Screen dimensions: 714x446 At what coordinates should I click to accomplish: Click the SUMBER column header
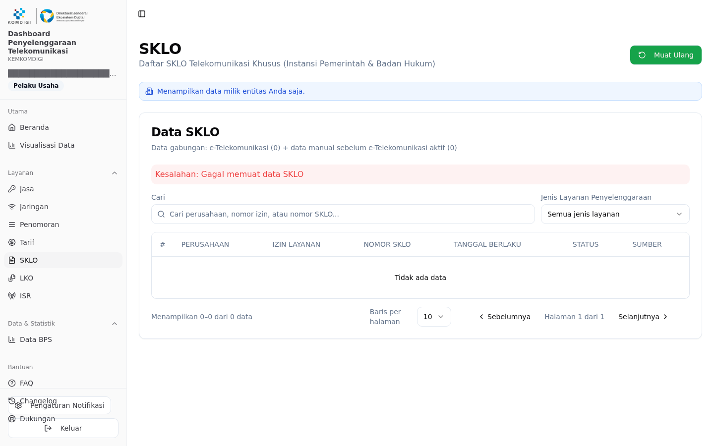click(647, 244)
